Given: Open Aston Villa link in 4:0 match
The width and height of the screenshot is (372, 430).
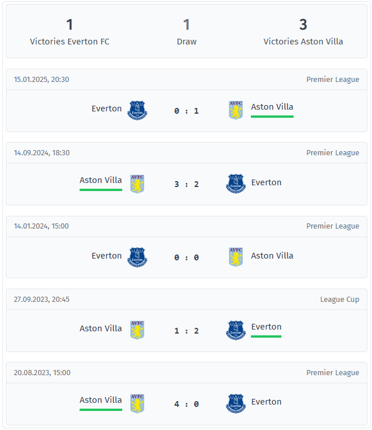Looking at the screenshot, I should 101,400.
